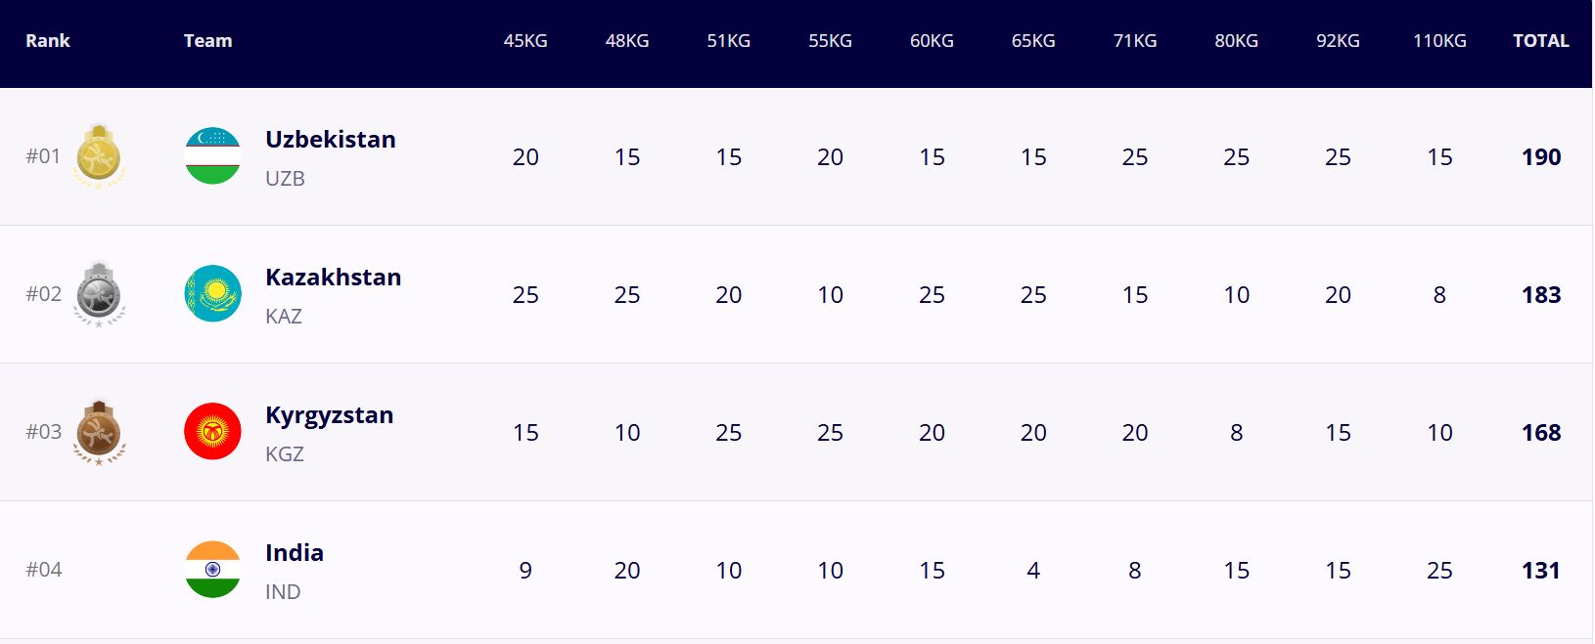The height and width of the screenshot is (644, 1595).
Task: Select the Kyrgyzstan team name
Action: tap(329, 415)
